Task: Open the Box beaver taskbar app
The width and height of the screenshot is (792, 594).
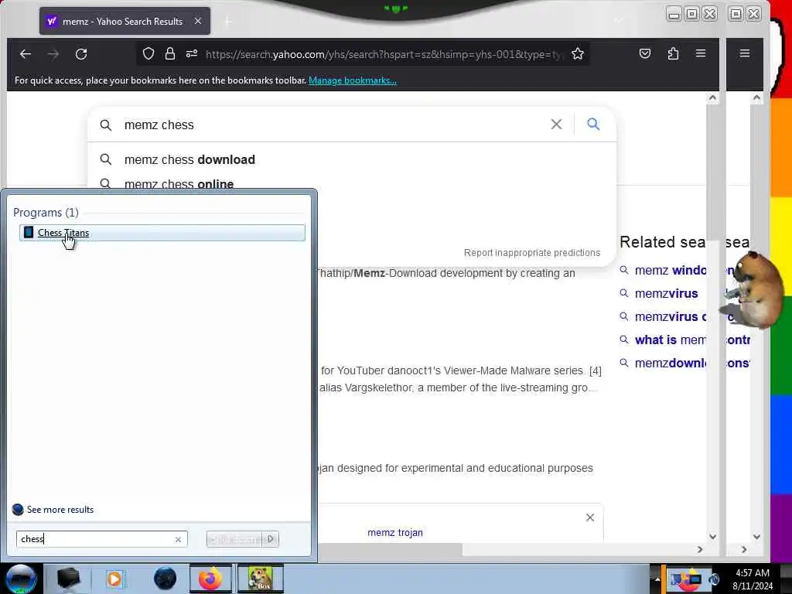Action: click(260, 579)
